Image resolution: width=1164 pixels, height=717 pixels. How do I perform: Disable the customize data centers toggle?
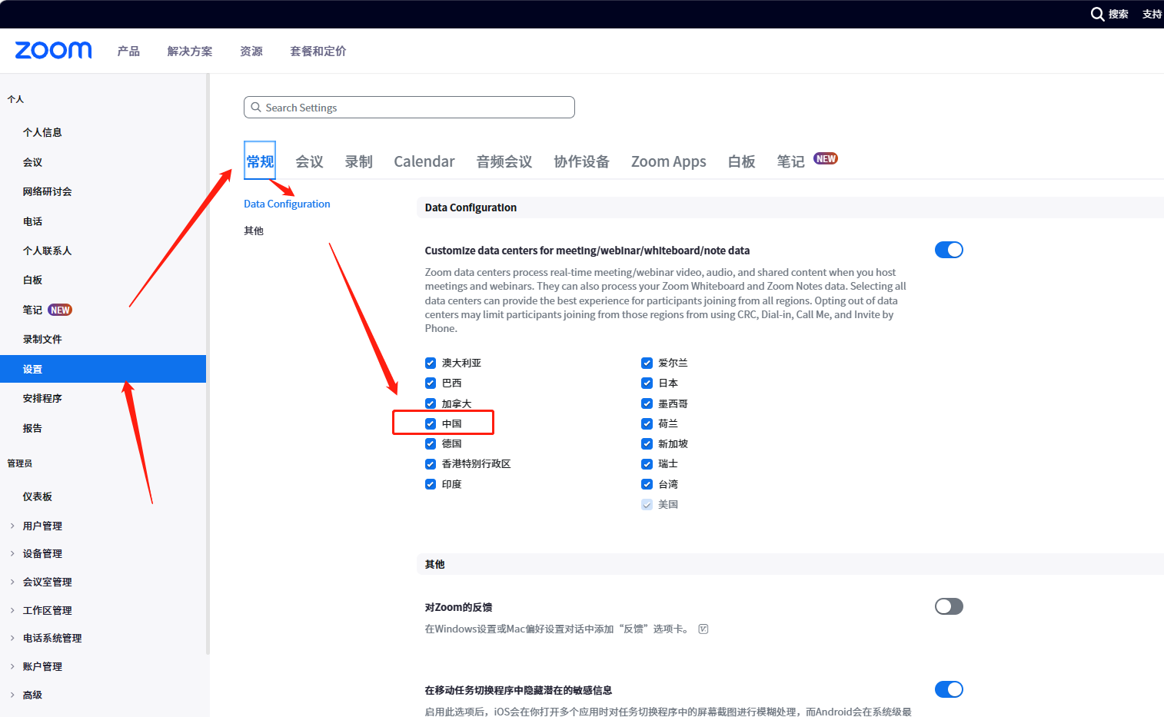click(x=949, y=250)
